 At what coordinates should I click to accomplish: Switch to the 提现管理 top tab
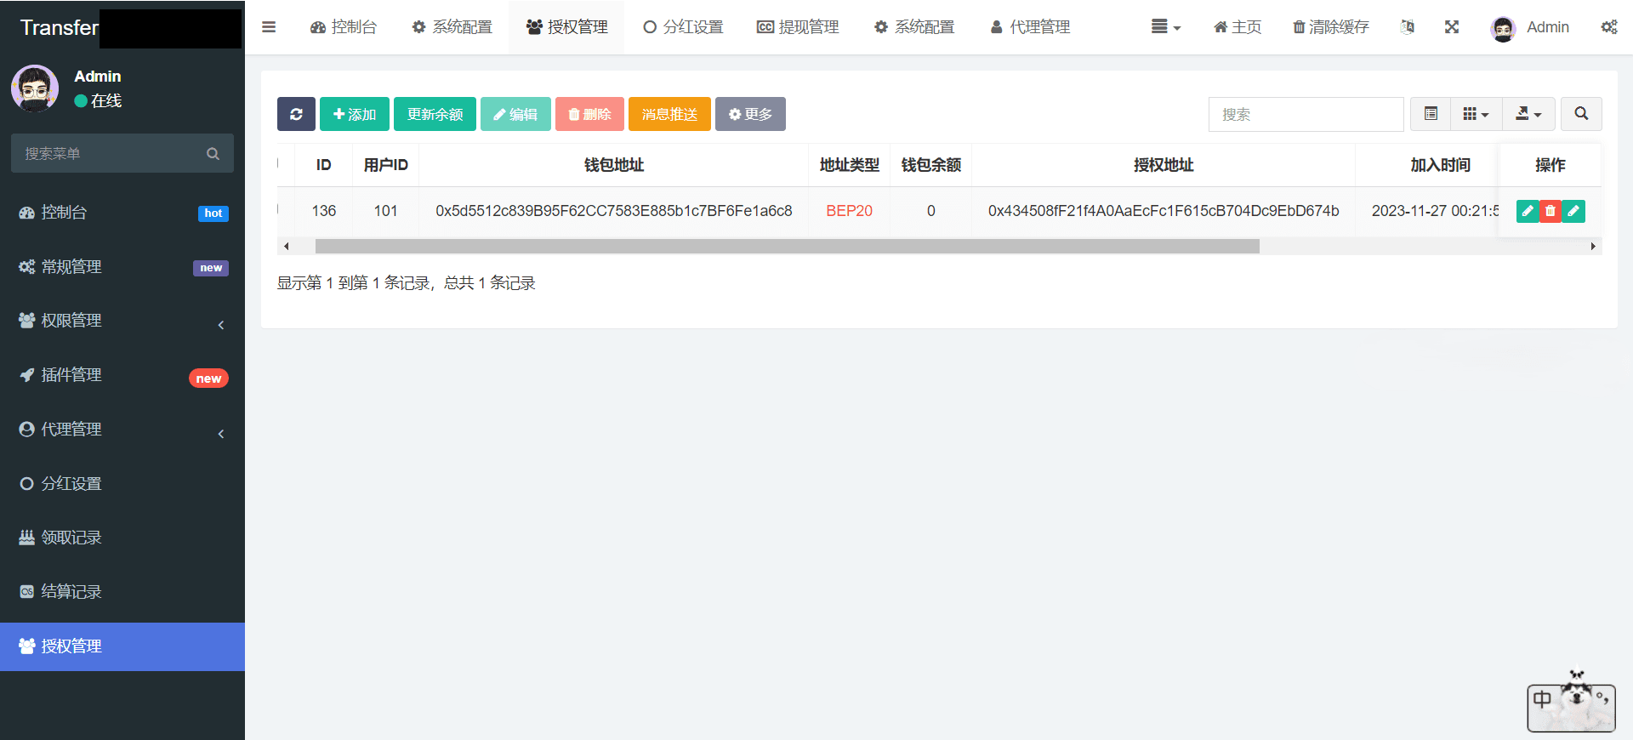(798, 27)
